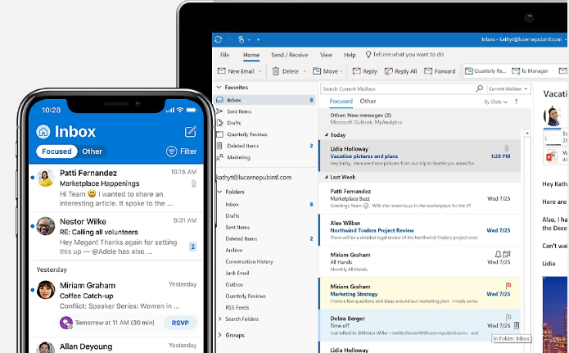Open the Customize Quick Access Toolbar dropdown arrow

[x=259, y=39]
